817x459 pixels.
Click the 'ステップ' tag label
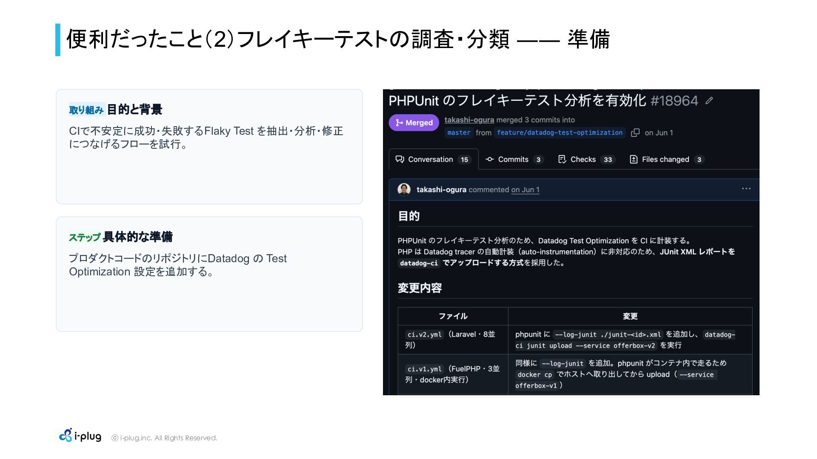point(85,237)
